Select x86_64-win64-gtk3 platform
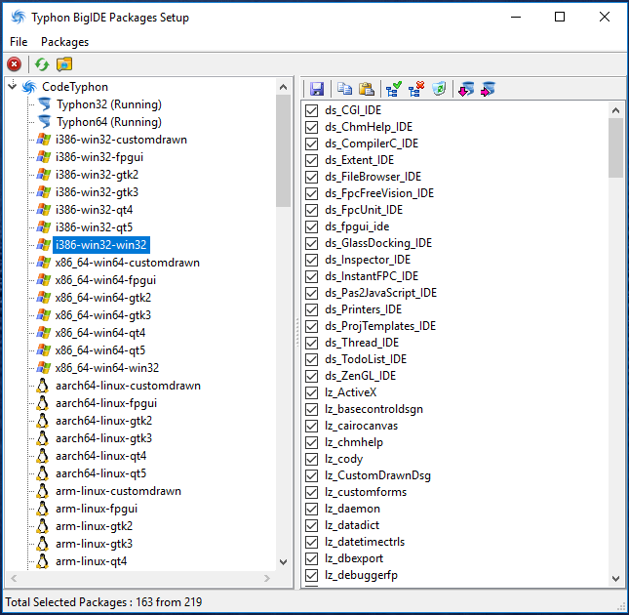The height and width of the screenshot is (615, 629). (103, 315)
